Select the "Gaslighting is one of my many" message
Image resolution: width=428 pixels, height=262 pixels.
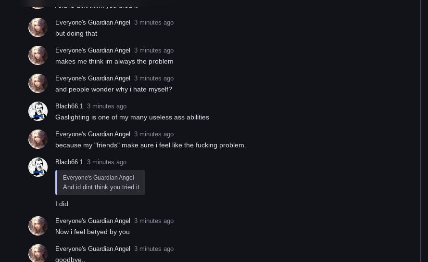click(132, 118)
